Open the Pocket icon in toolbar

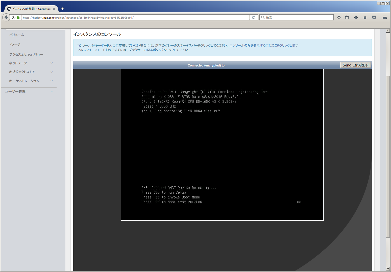374,17
